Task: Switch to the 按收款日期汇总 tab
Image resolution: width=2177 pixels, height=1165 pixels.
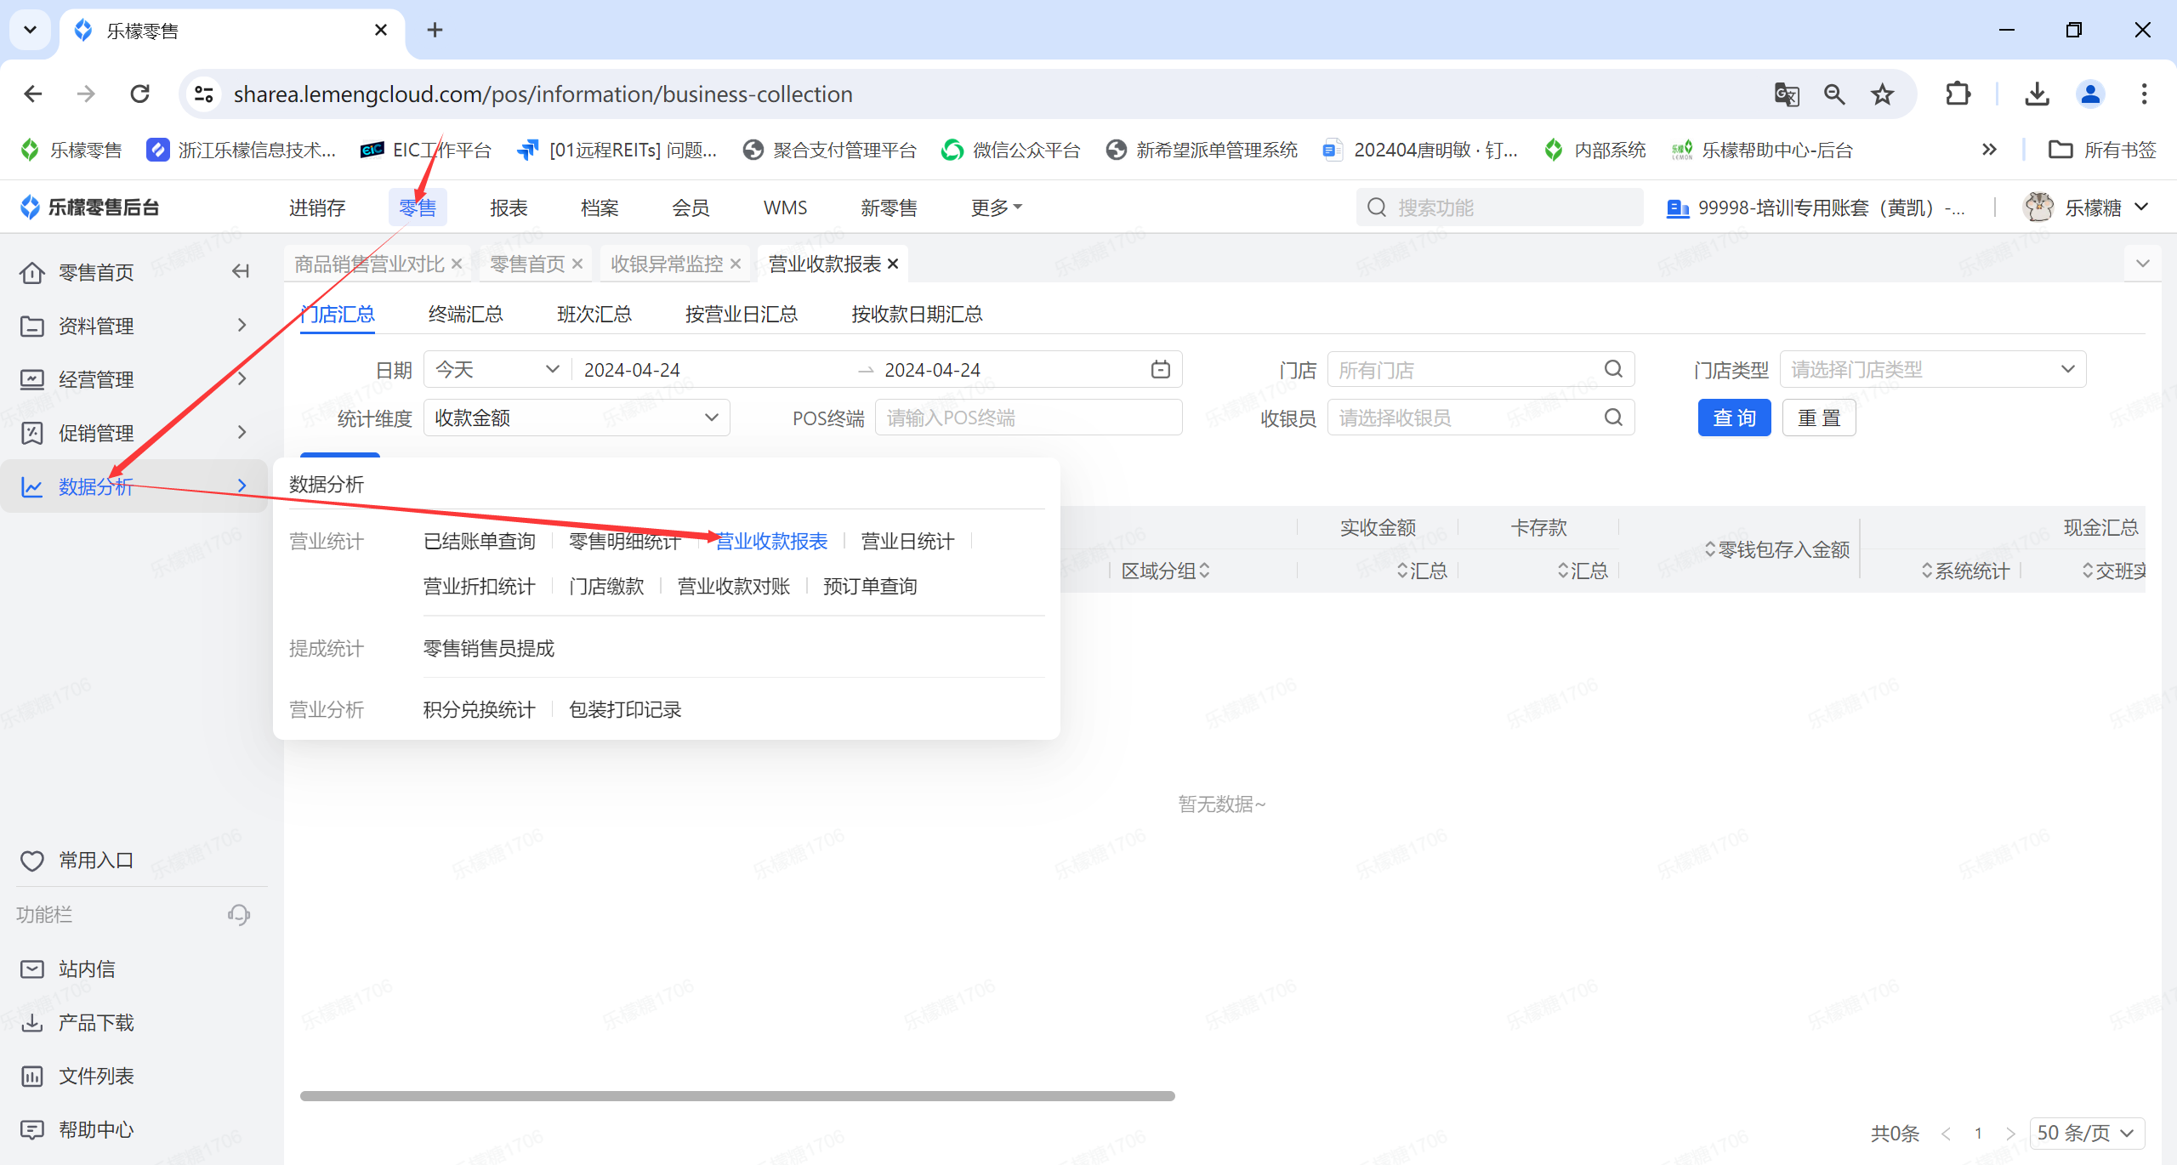Action: point(917,315)
